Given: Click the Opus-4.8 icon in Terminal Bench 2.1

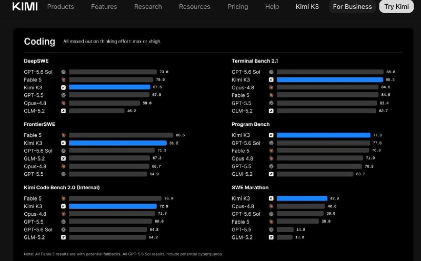Looking at the screenshot, I should (x=271, y=87).
